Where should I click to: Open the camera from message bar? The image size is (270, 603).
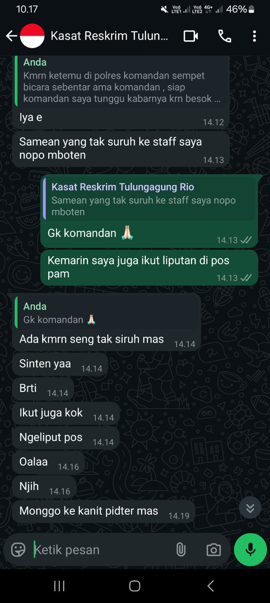click(214, 549)
